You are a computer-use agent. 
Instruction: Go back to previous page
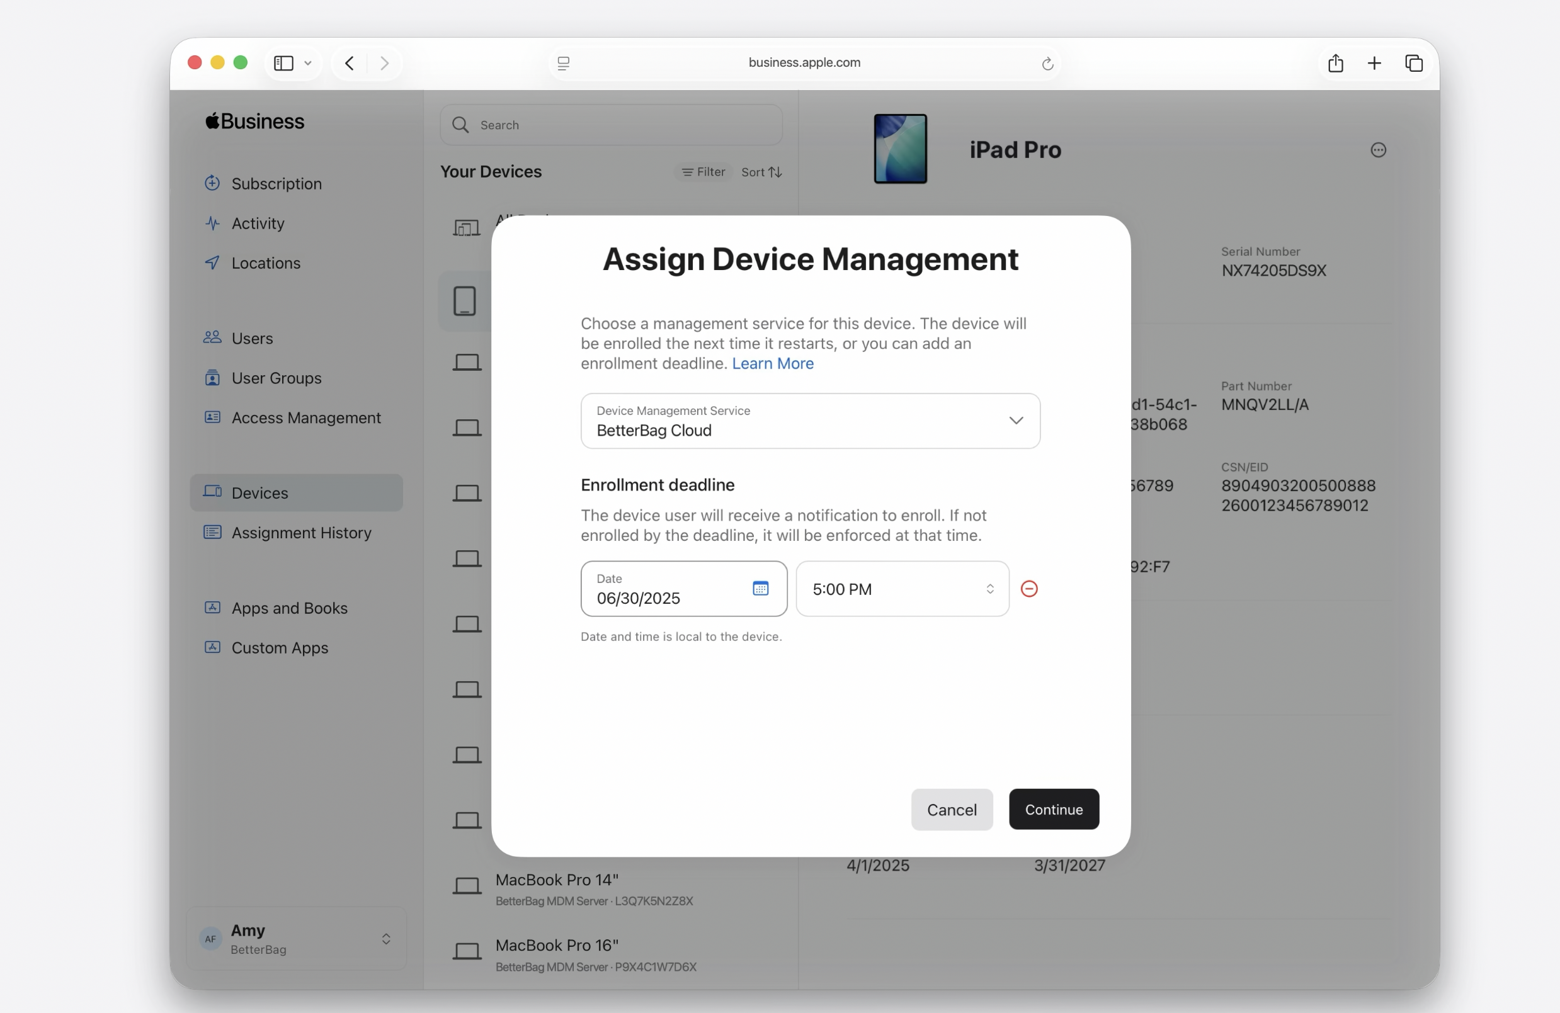(x=350, y=63)
